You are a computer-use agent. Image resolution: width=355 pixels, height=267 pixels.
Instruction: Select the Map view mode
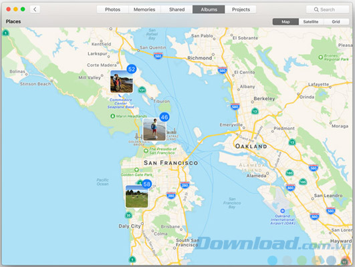tap(285, 22)
